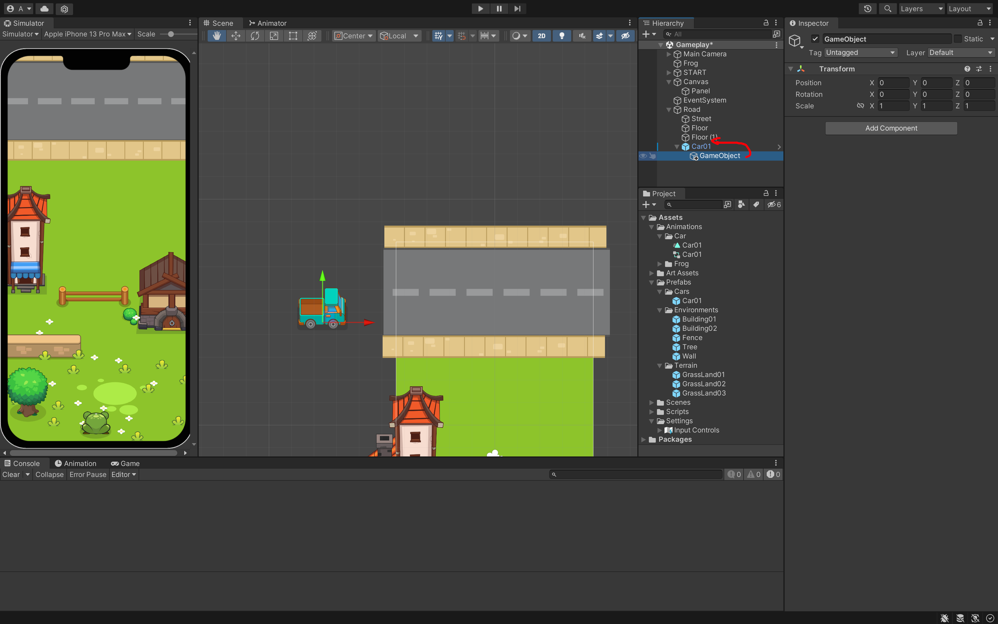Toggle the GameObject active checkbox

pyautogui.click(x=815, y=39)
